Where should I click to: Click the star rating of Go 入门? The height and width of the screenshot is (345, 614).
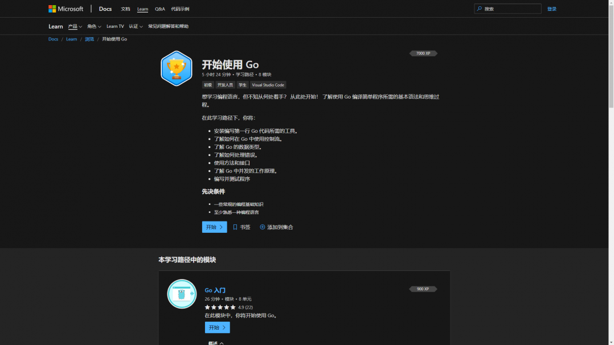point(220,307)
